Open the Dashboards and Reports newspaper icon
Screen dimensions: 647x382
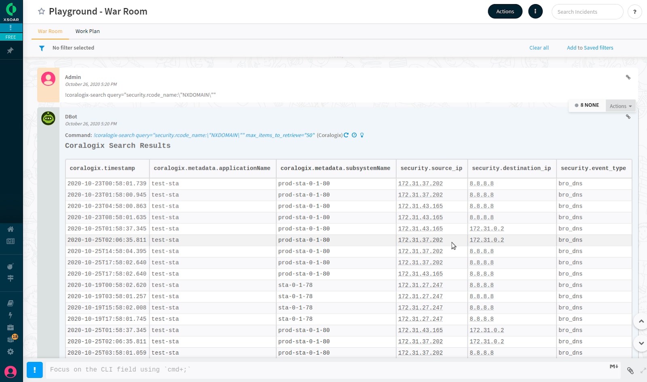point(11,241)
